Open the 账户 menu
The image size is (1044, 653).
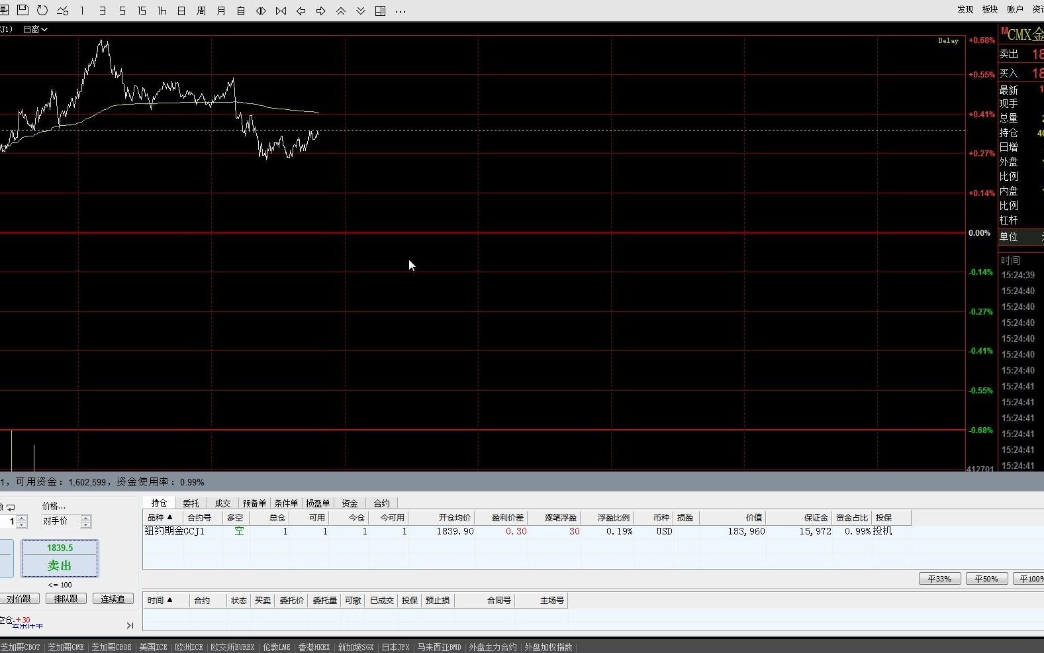[x=1015, y=9]
